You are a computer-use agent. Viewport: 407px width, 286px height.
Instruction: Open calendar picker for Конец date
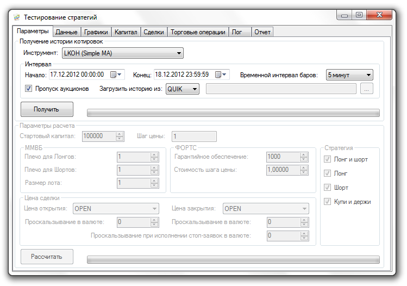222,74
